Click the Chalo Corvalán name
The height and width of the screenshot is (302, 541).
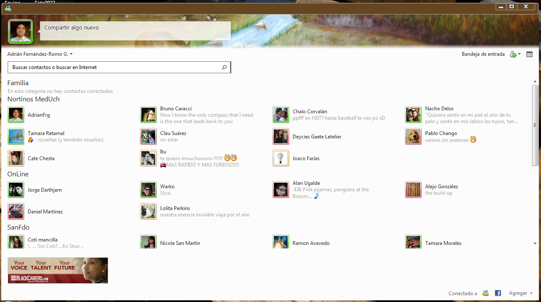click(310, 112)
